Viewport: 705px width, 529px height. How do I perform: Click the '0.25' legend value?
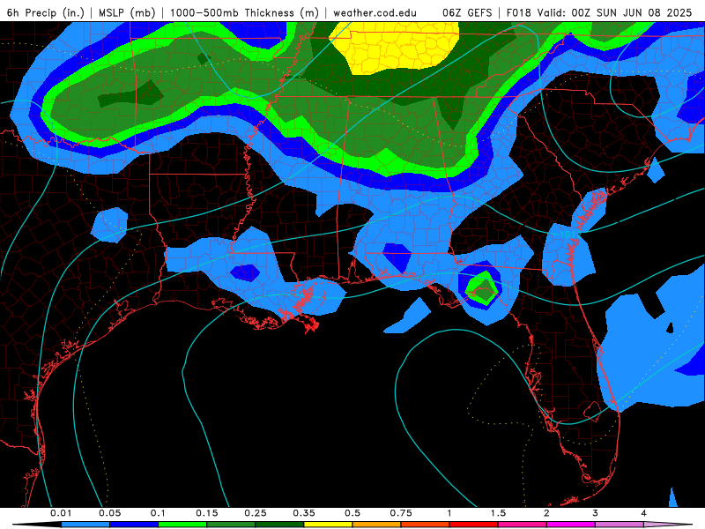coord(256,513)
